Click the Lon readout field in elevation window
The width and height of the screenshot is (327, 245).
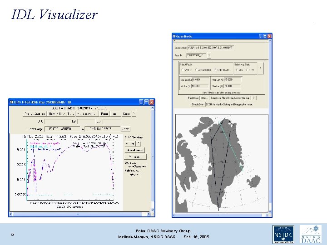click(x=112, y=121)
